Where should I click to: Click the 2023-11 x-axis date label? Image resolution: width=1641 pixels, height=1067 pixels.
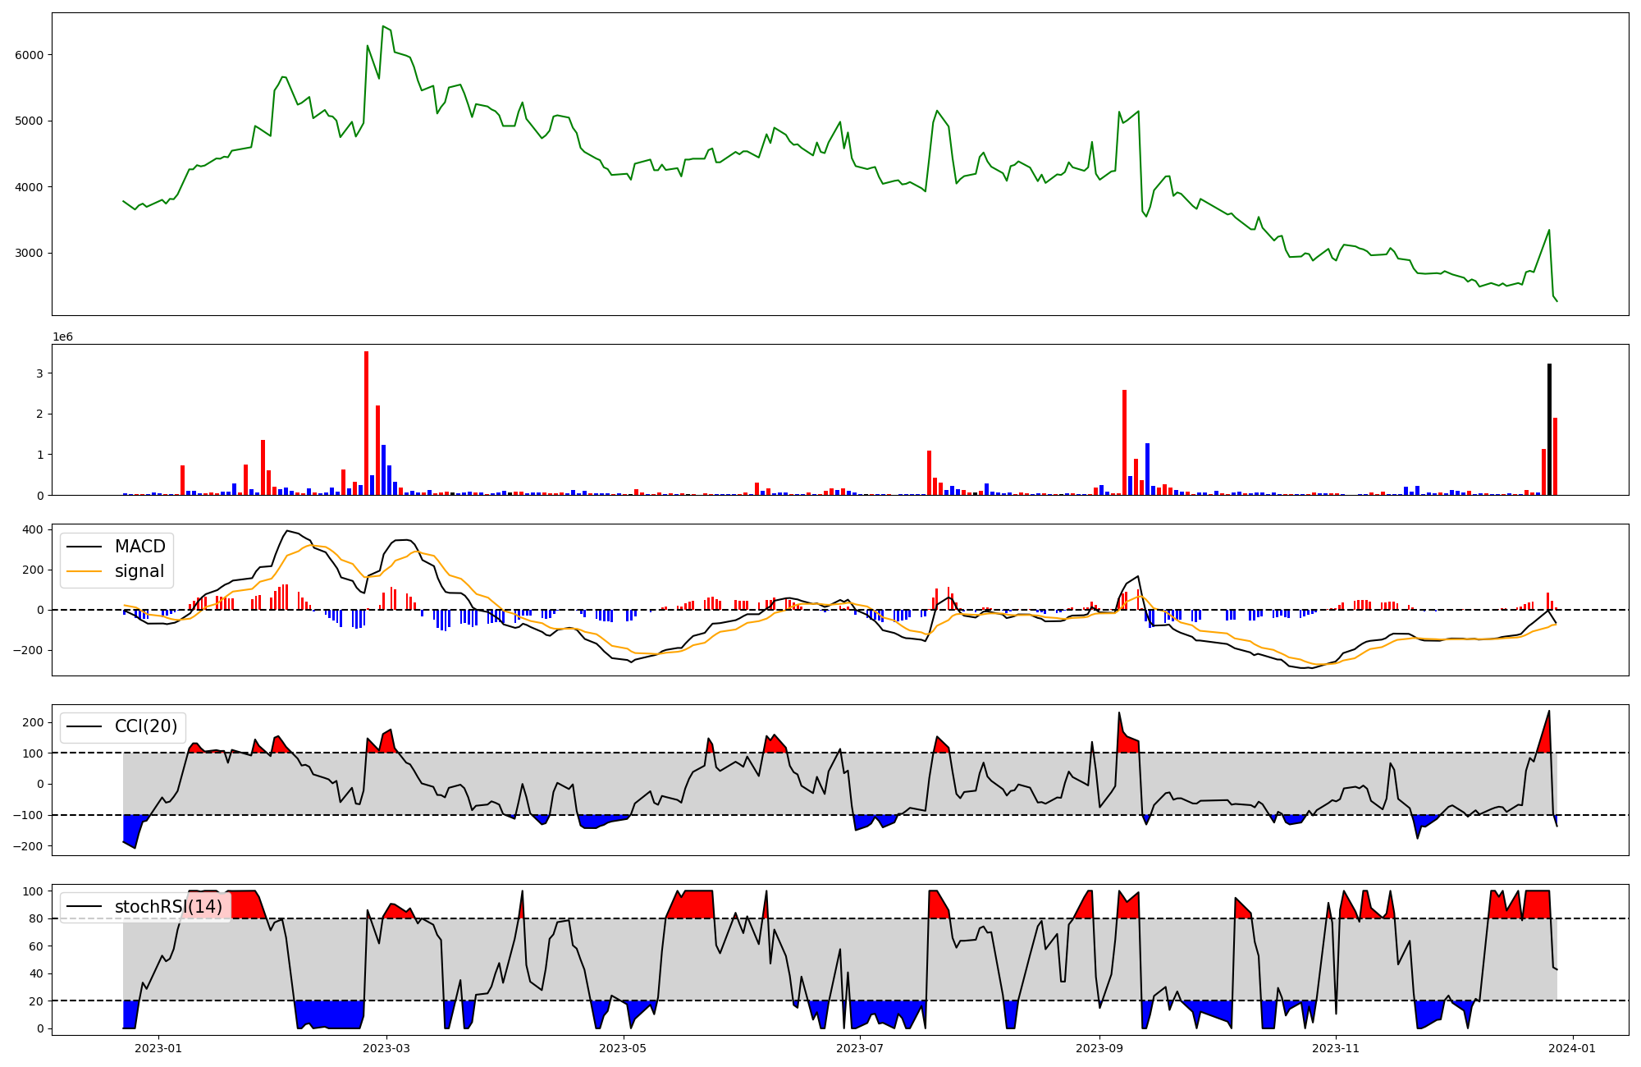click(x=1336, y=1048)
